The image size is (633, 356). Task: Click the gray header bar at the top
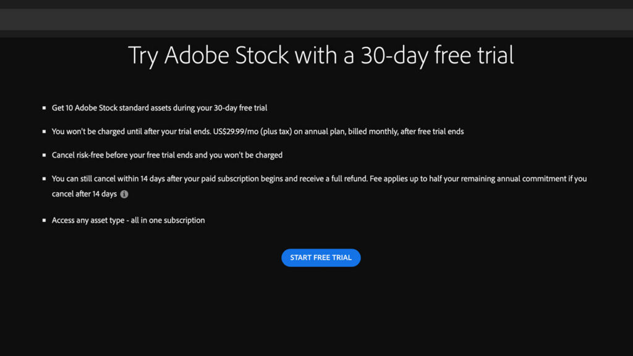(316, 19)
